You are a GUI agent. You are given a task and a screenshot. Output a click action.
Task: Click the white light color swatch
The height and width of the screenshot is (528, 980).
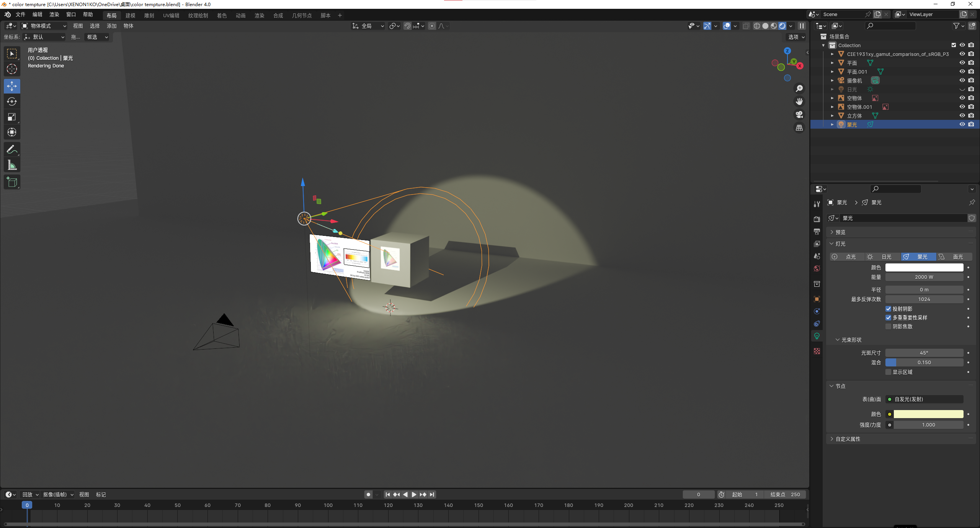(x=924, y=268)
